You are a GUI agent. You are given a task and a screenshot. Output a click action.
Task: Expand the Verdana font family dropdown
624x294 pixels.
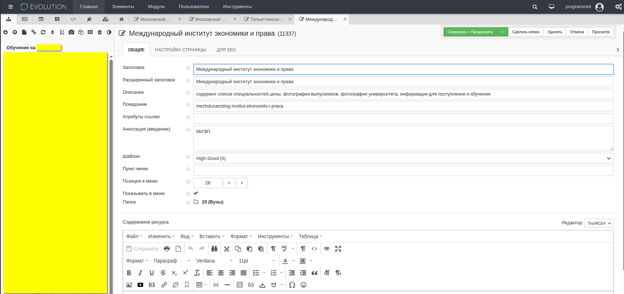(x=214, y=261)
